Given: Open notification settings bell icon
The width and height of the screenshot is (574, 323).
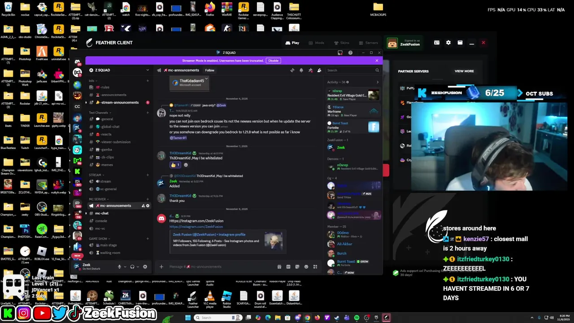Looking at the screenshot, I should point(301,70).
